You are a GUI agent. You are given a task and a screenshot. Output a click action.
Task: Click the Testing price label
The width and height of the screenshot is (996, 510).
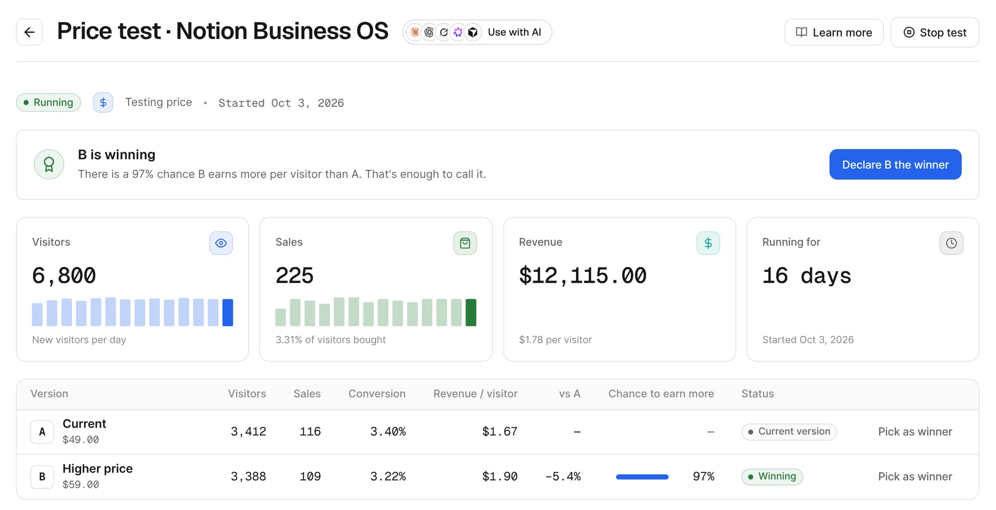(x=158, y=103)
